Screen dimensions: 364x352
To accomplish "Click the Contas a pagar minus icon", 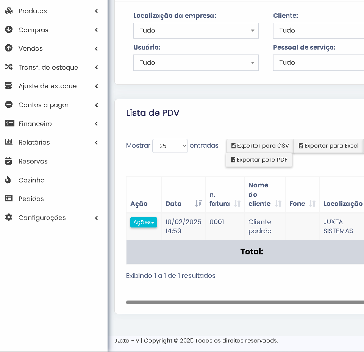I will pyautogui.click(x=8, y=105).
